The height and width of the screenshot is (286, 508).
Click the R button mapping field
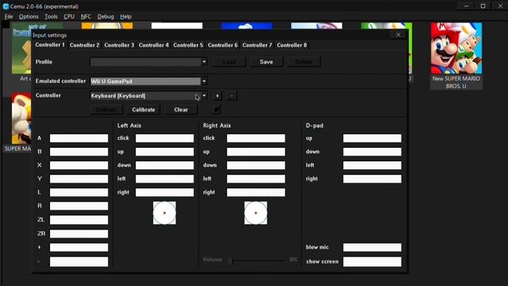pos(79,207)
